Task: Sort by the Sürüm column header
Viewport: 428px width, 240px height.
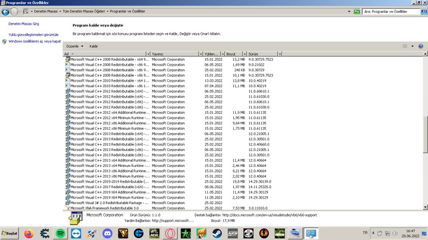Action: tap(262, 54)
